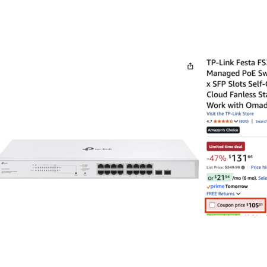267x267 pixels.
Task: Click the List Price info icon
Action: pos(243,167)
